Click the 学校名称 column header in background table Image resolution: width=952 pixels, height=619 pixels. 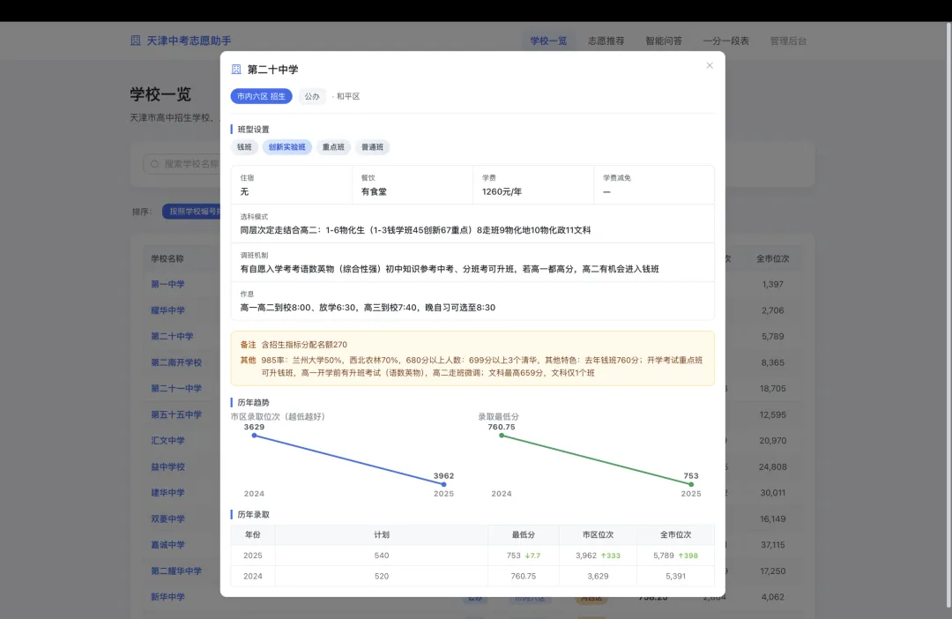point(167,258)
